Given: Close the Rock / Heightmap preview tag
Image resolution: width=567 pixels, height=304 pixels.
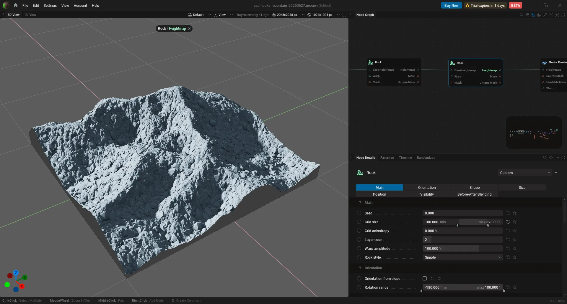Looking at the screenshot, I should 189,29.
